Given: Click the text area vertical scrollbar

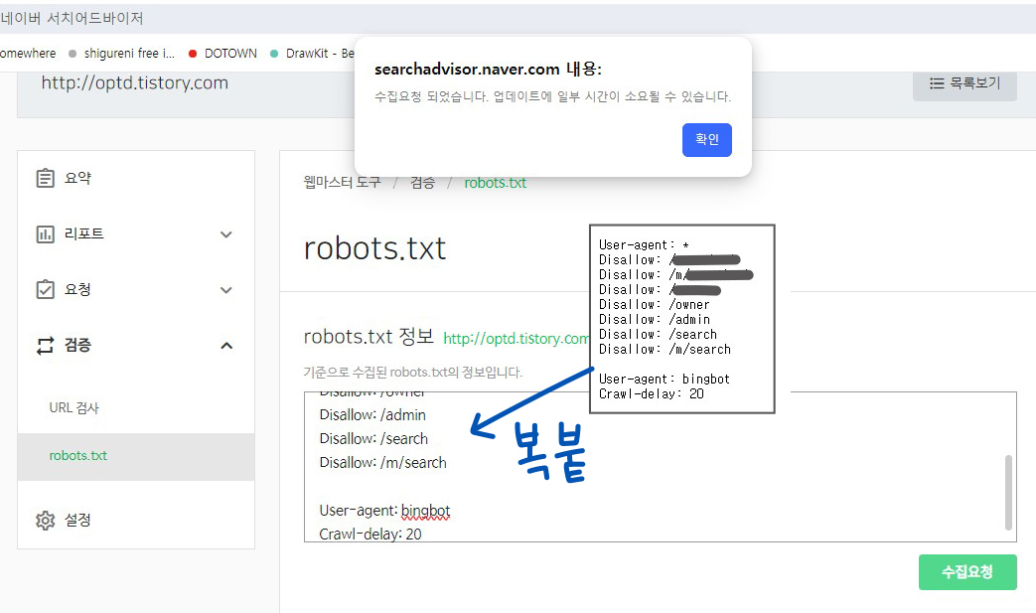Looking at the screenshot, I should coord(1008,492).
